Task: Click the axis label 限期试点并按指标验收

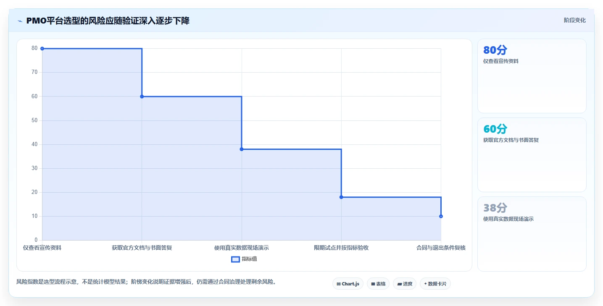Action: coord(341,248)
